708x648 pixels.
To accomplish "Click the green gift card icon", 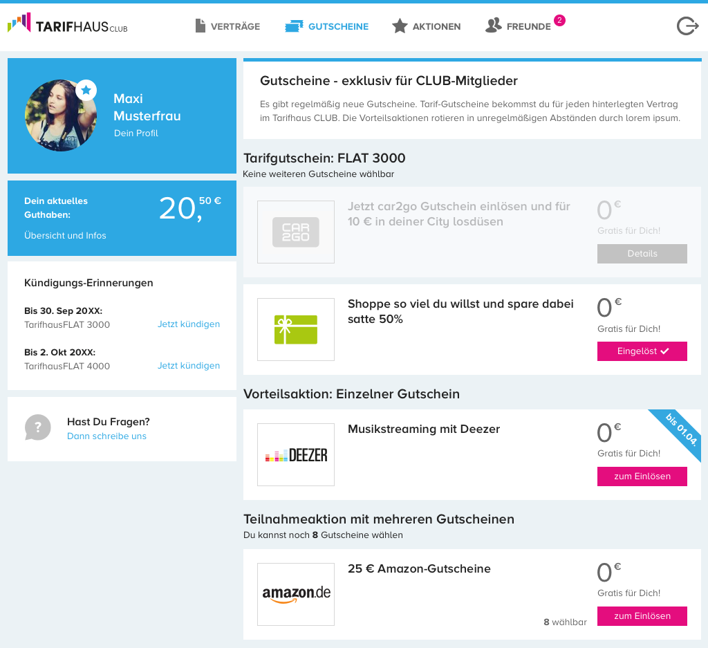I will pyautogui.click(x=296, y=329).
